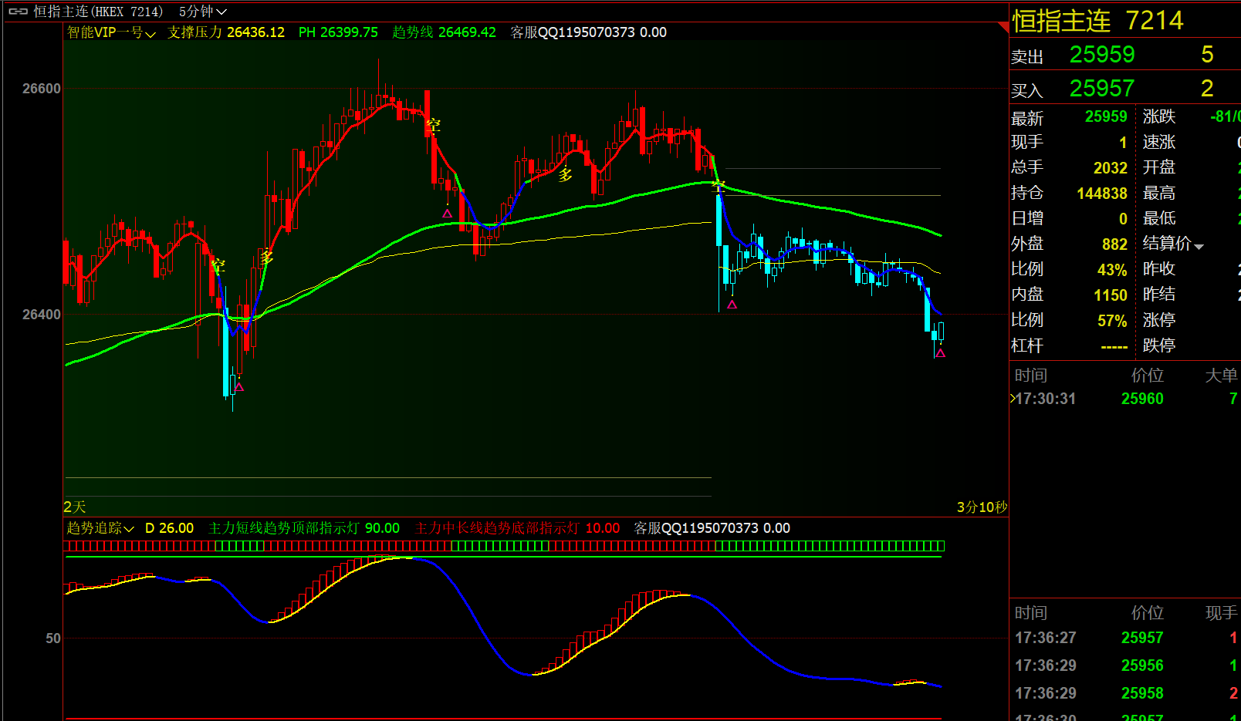
Task: Click the 恒指主连 7214 quote panel header
Action: [1097, 21]
